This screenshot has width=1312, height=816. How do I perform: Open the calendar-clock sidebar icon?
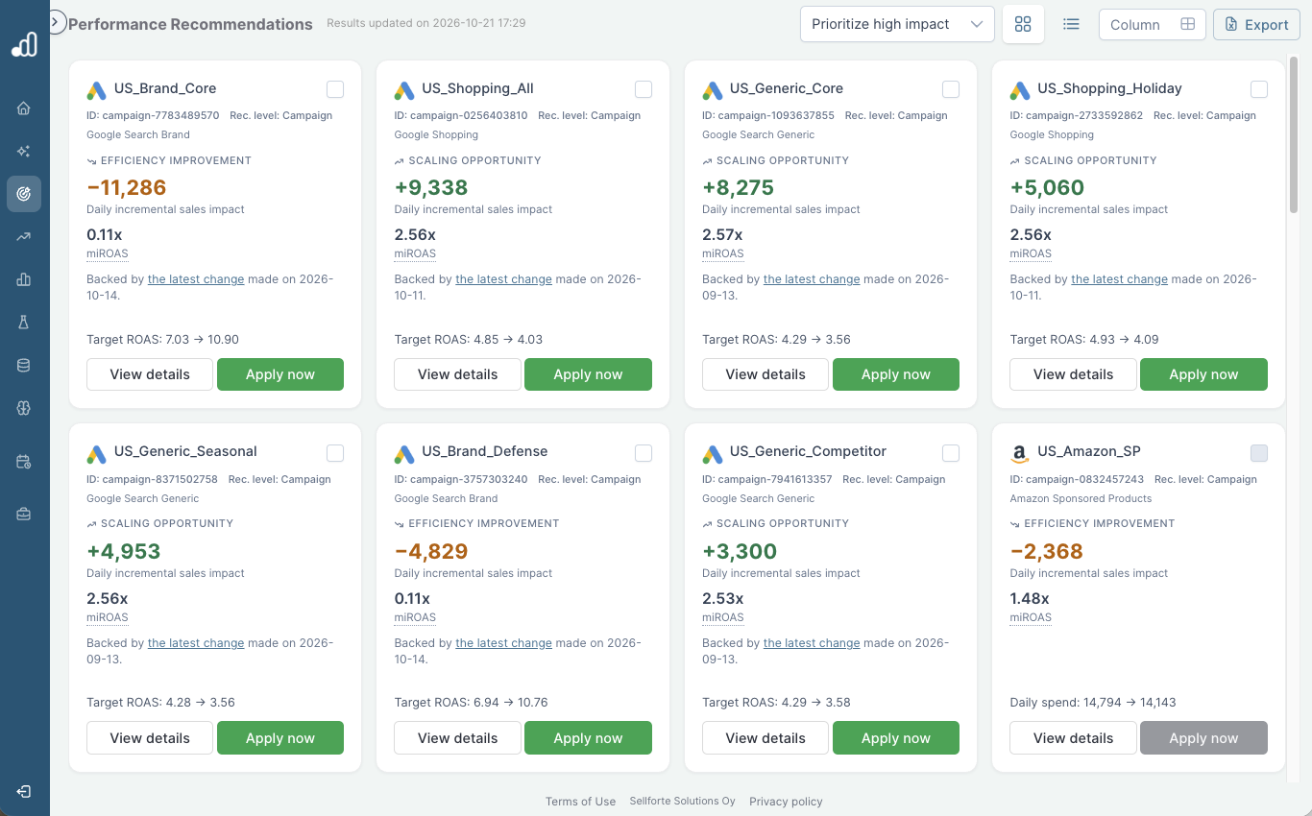tap(24, 462)
